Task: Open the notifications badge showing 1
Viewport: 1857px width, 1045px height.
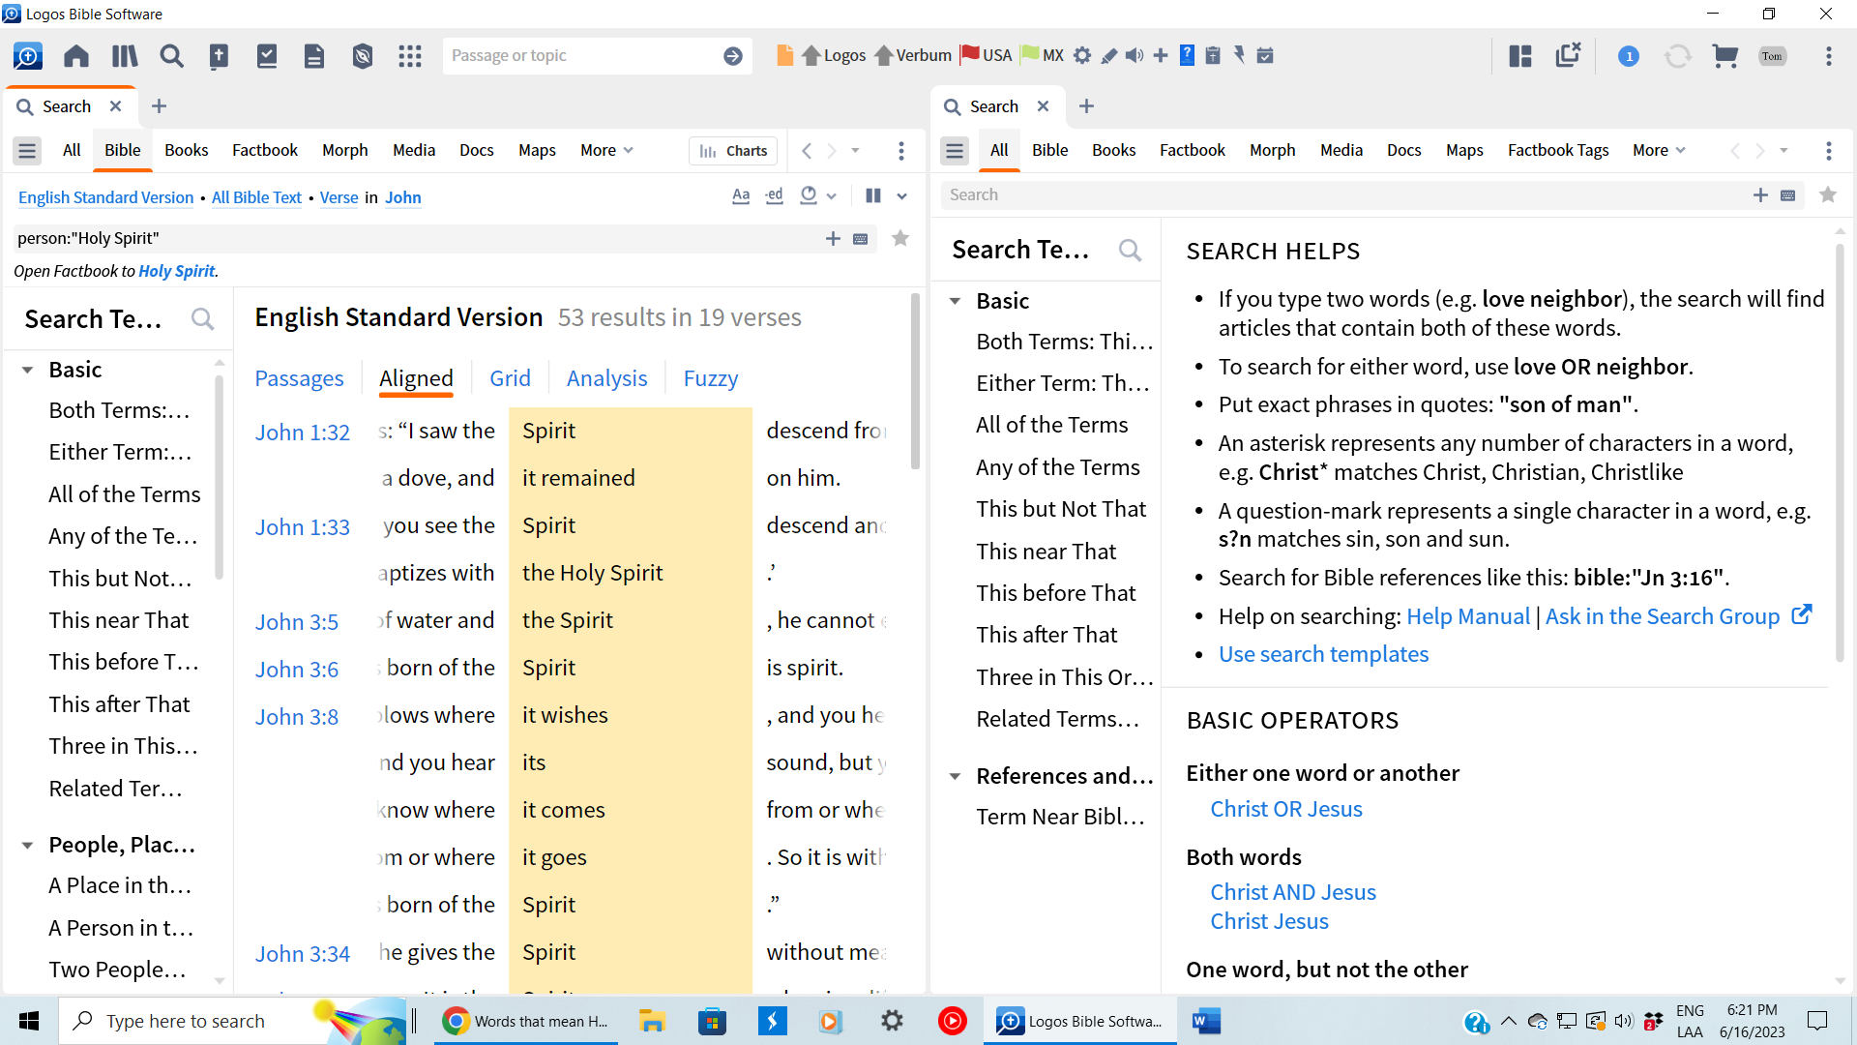Action: (x=1629, y=56)
